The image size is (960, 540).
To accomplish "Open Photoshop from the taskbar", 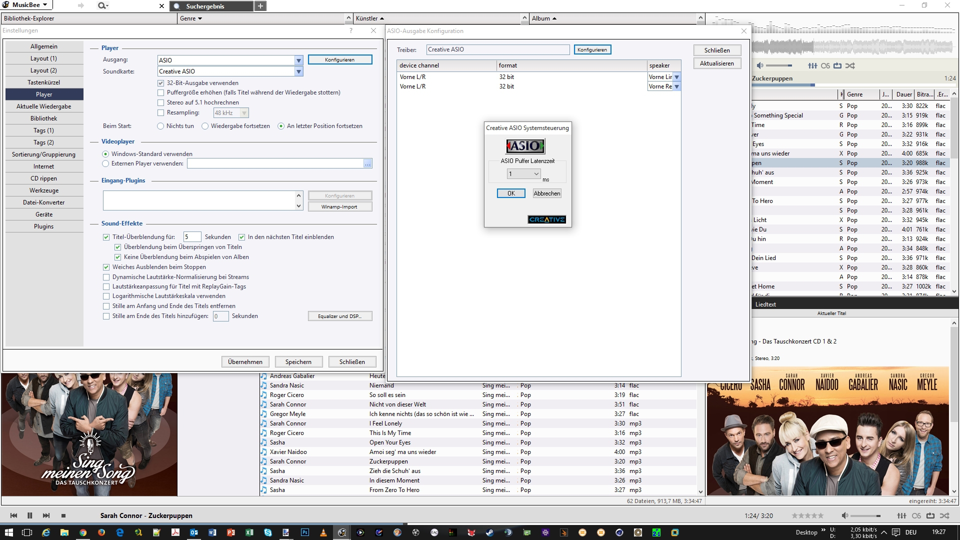I will click(x=304, y=532).
